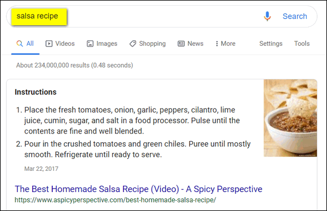Click the salsa bowl thumbnail image
This screenshot has height=211, width=327.
click(x=290, y=118)
